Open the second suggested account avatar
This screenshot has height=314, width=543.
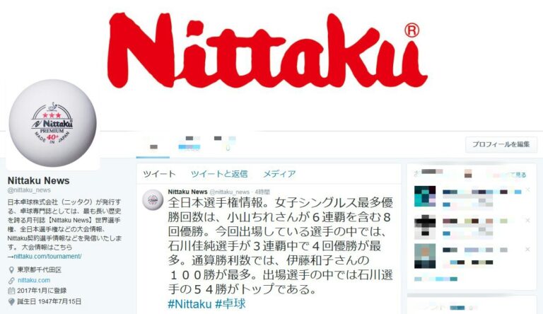[x=425, y=226]
